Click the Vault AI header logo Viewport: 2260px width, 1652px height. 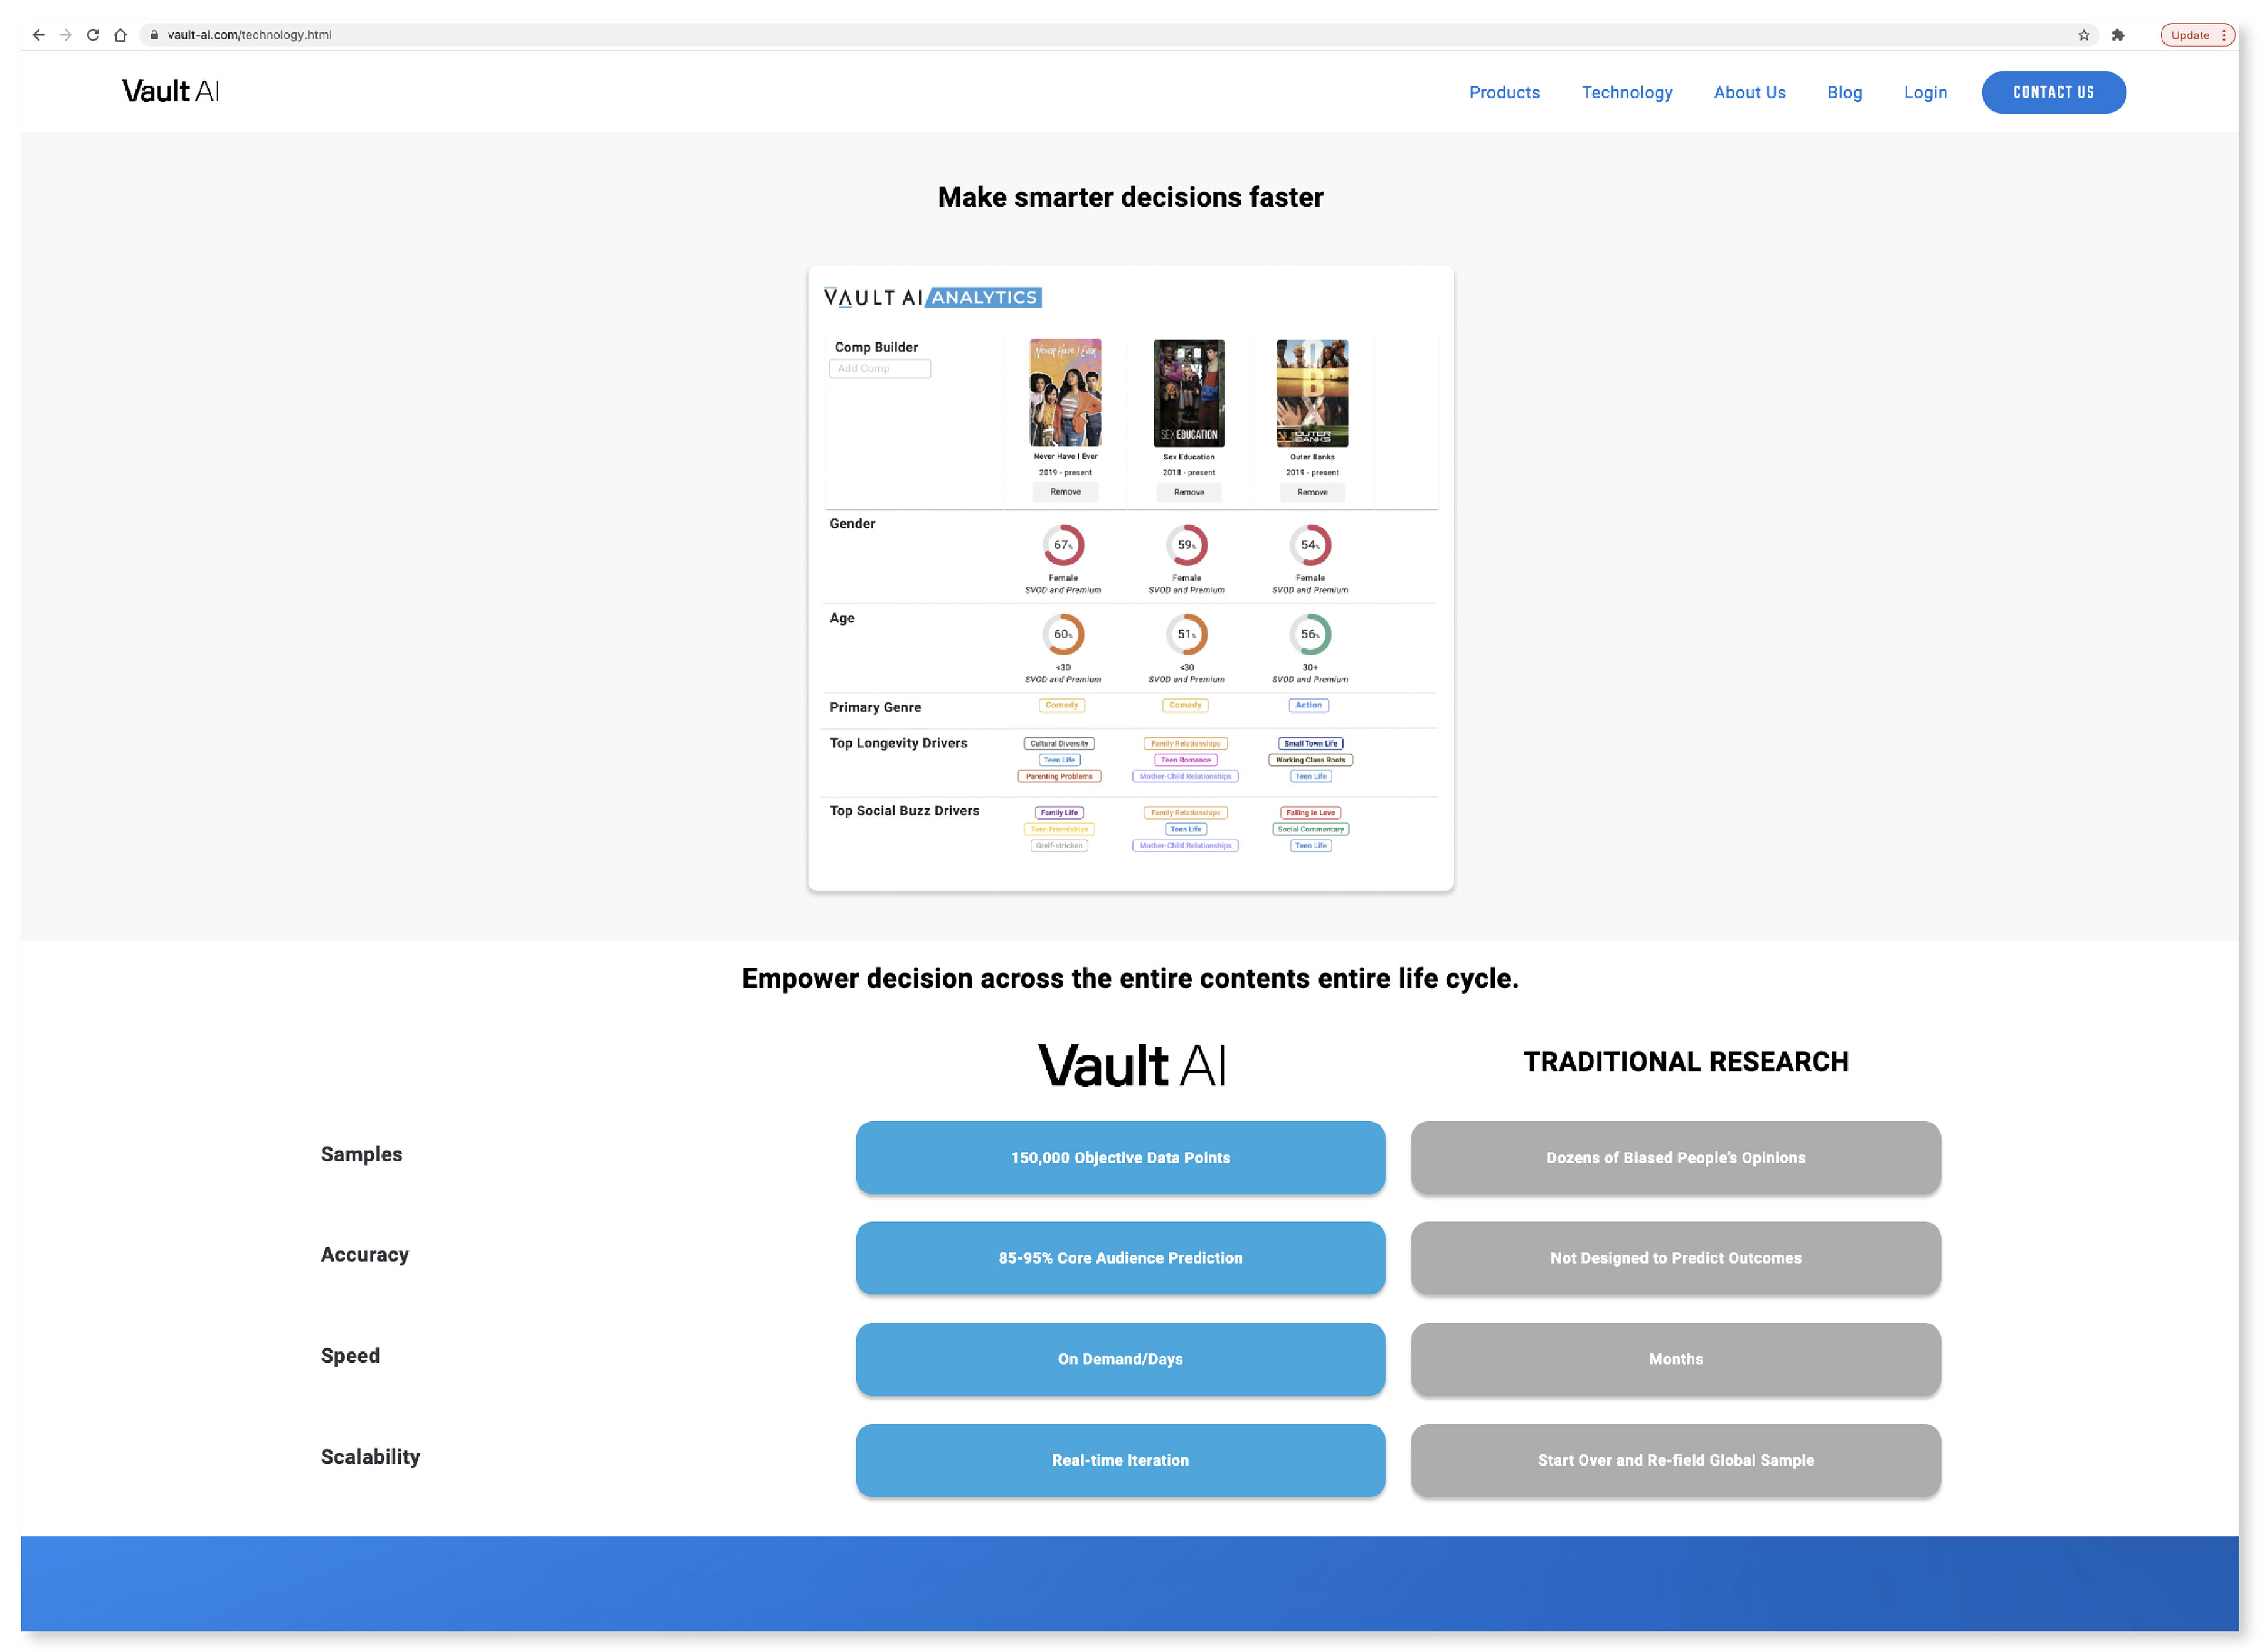pos(170,92)
